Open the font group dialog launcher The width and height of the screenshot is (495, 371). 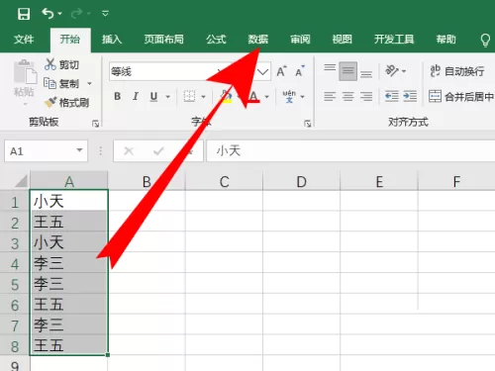(x=308, y=124)
